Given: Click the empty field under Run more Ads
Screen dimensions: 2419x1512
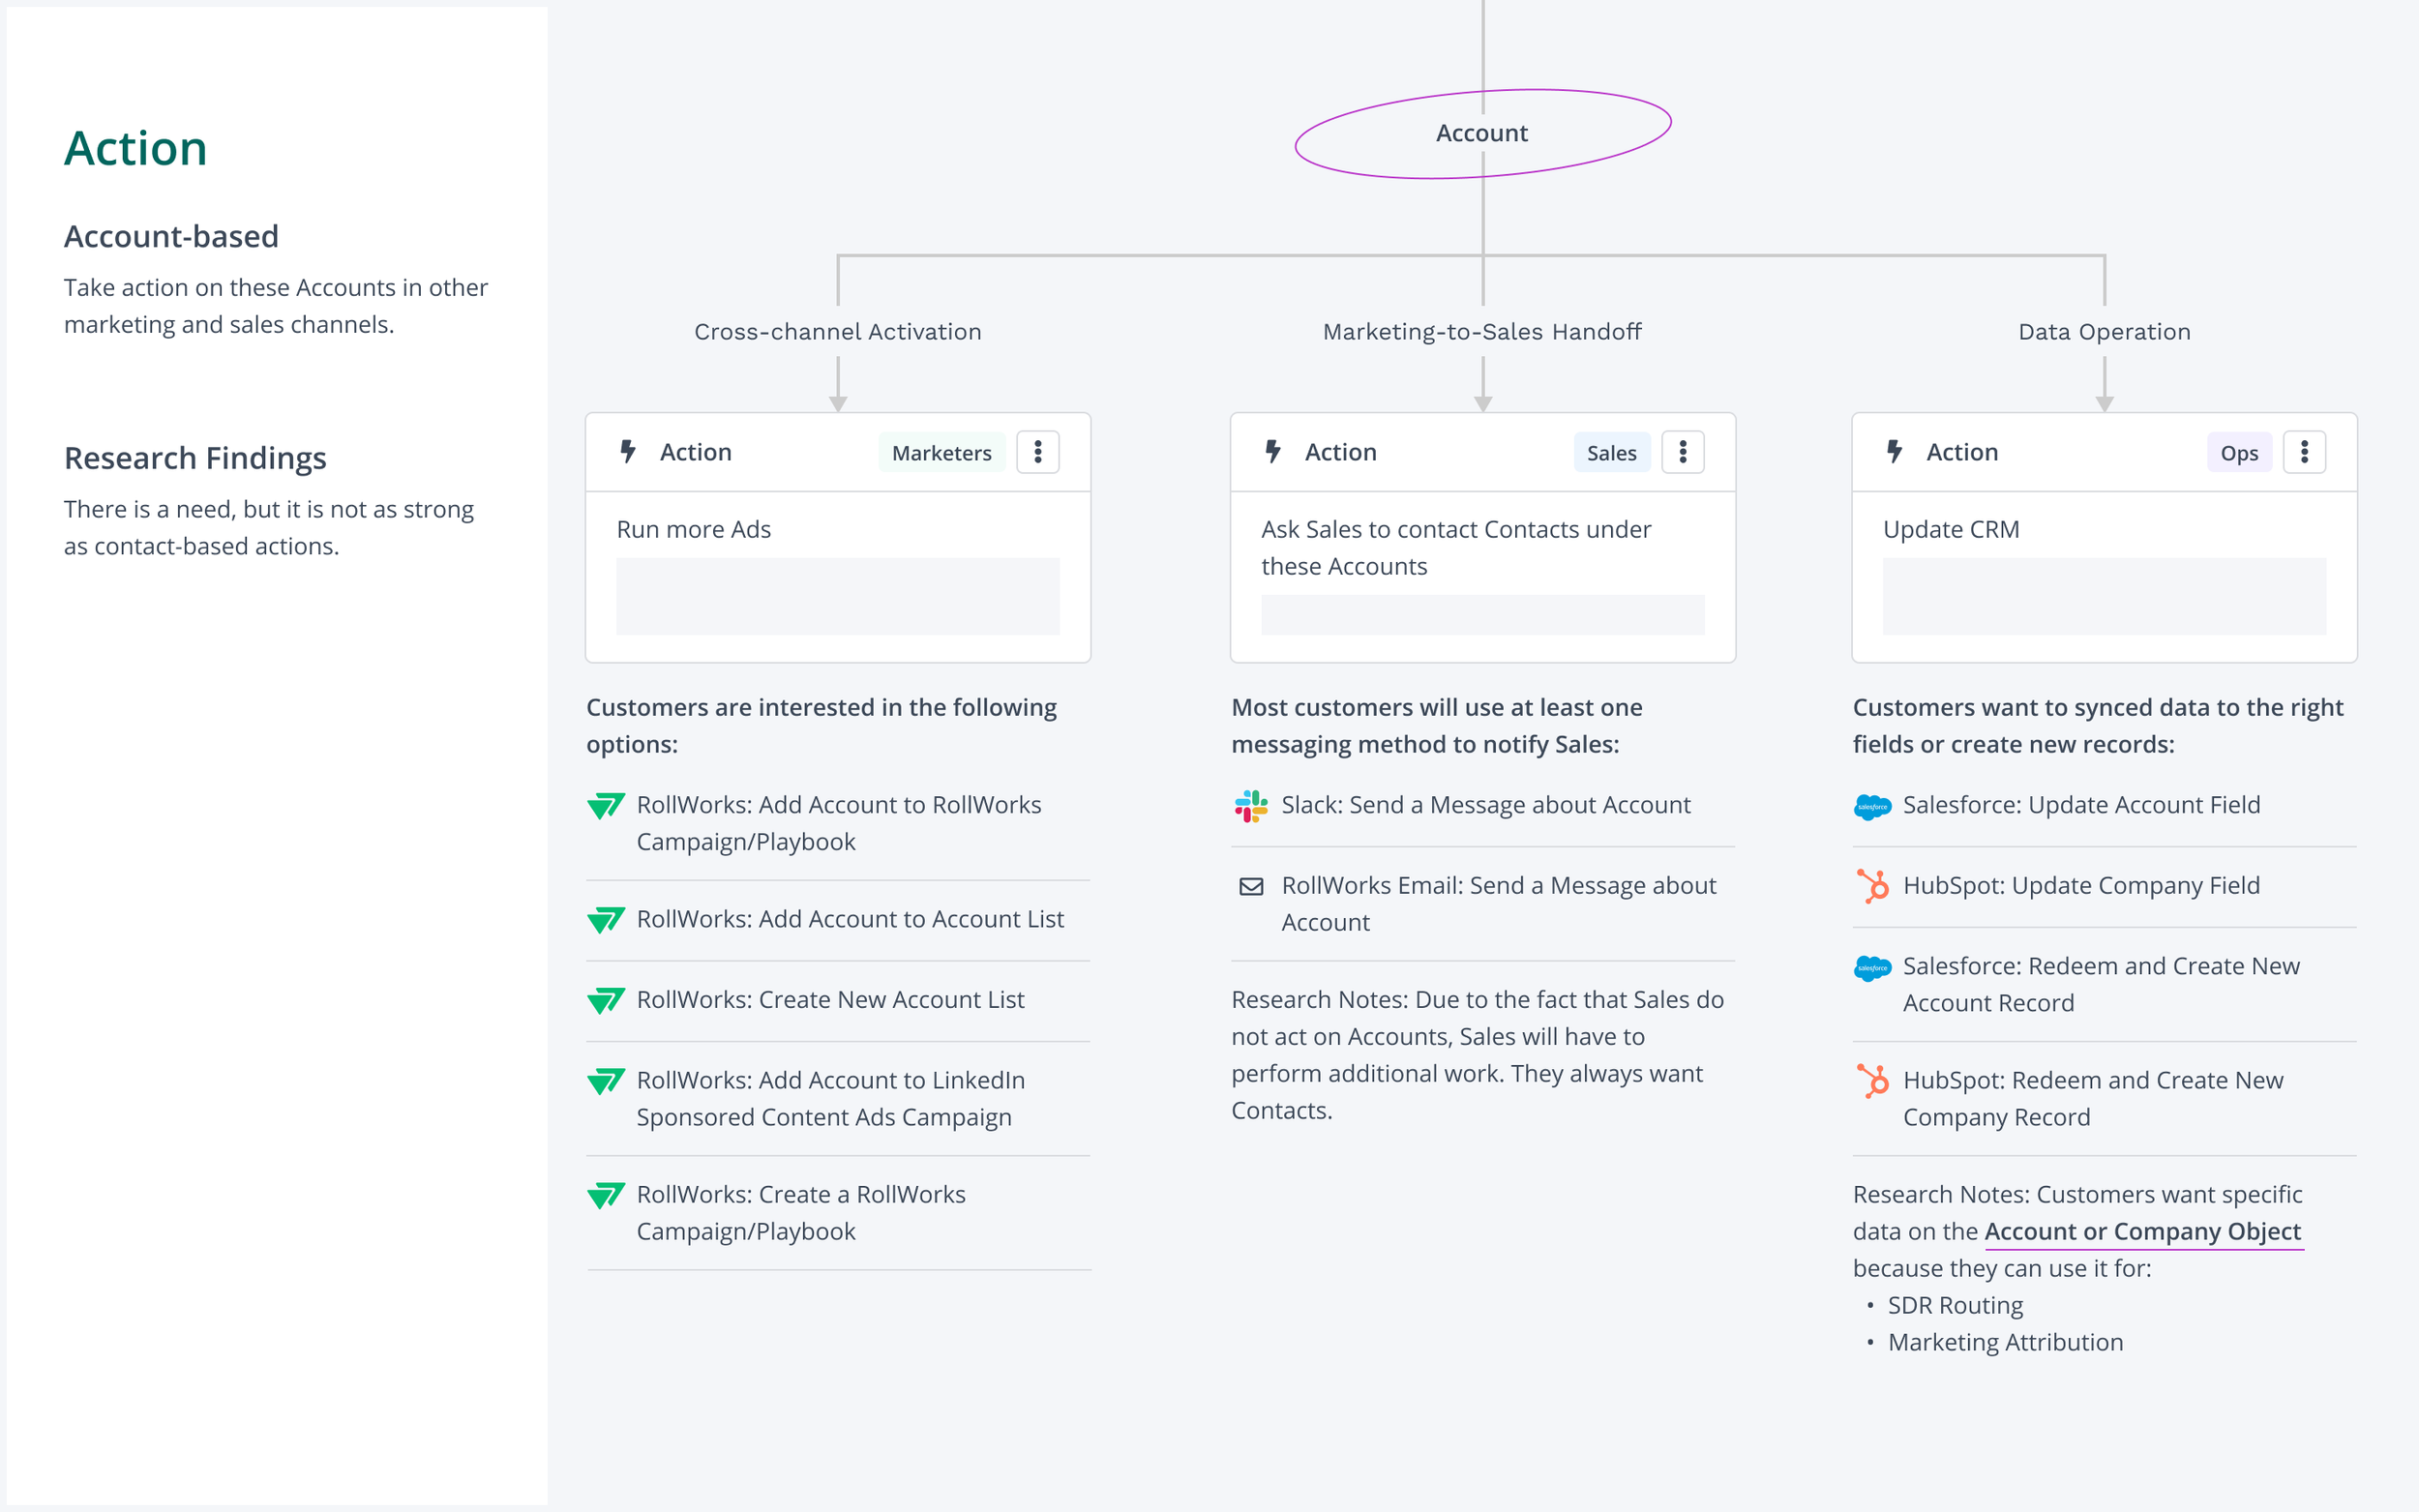Looking at the screenshot, I should coord(837,596).
